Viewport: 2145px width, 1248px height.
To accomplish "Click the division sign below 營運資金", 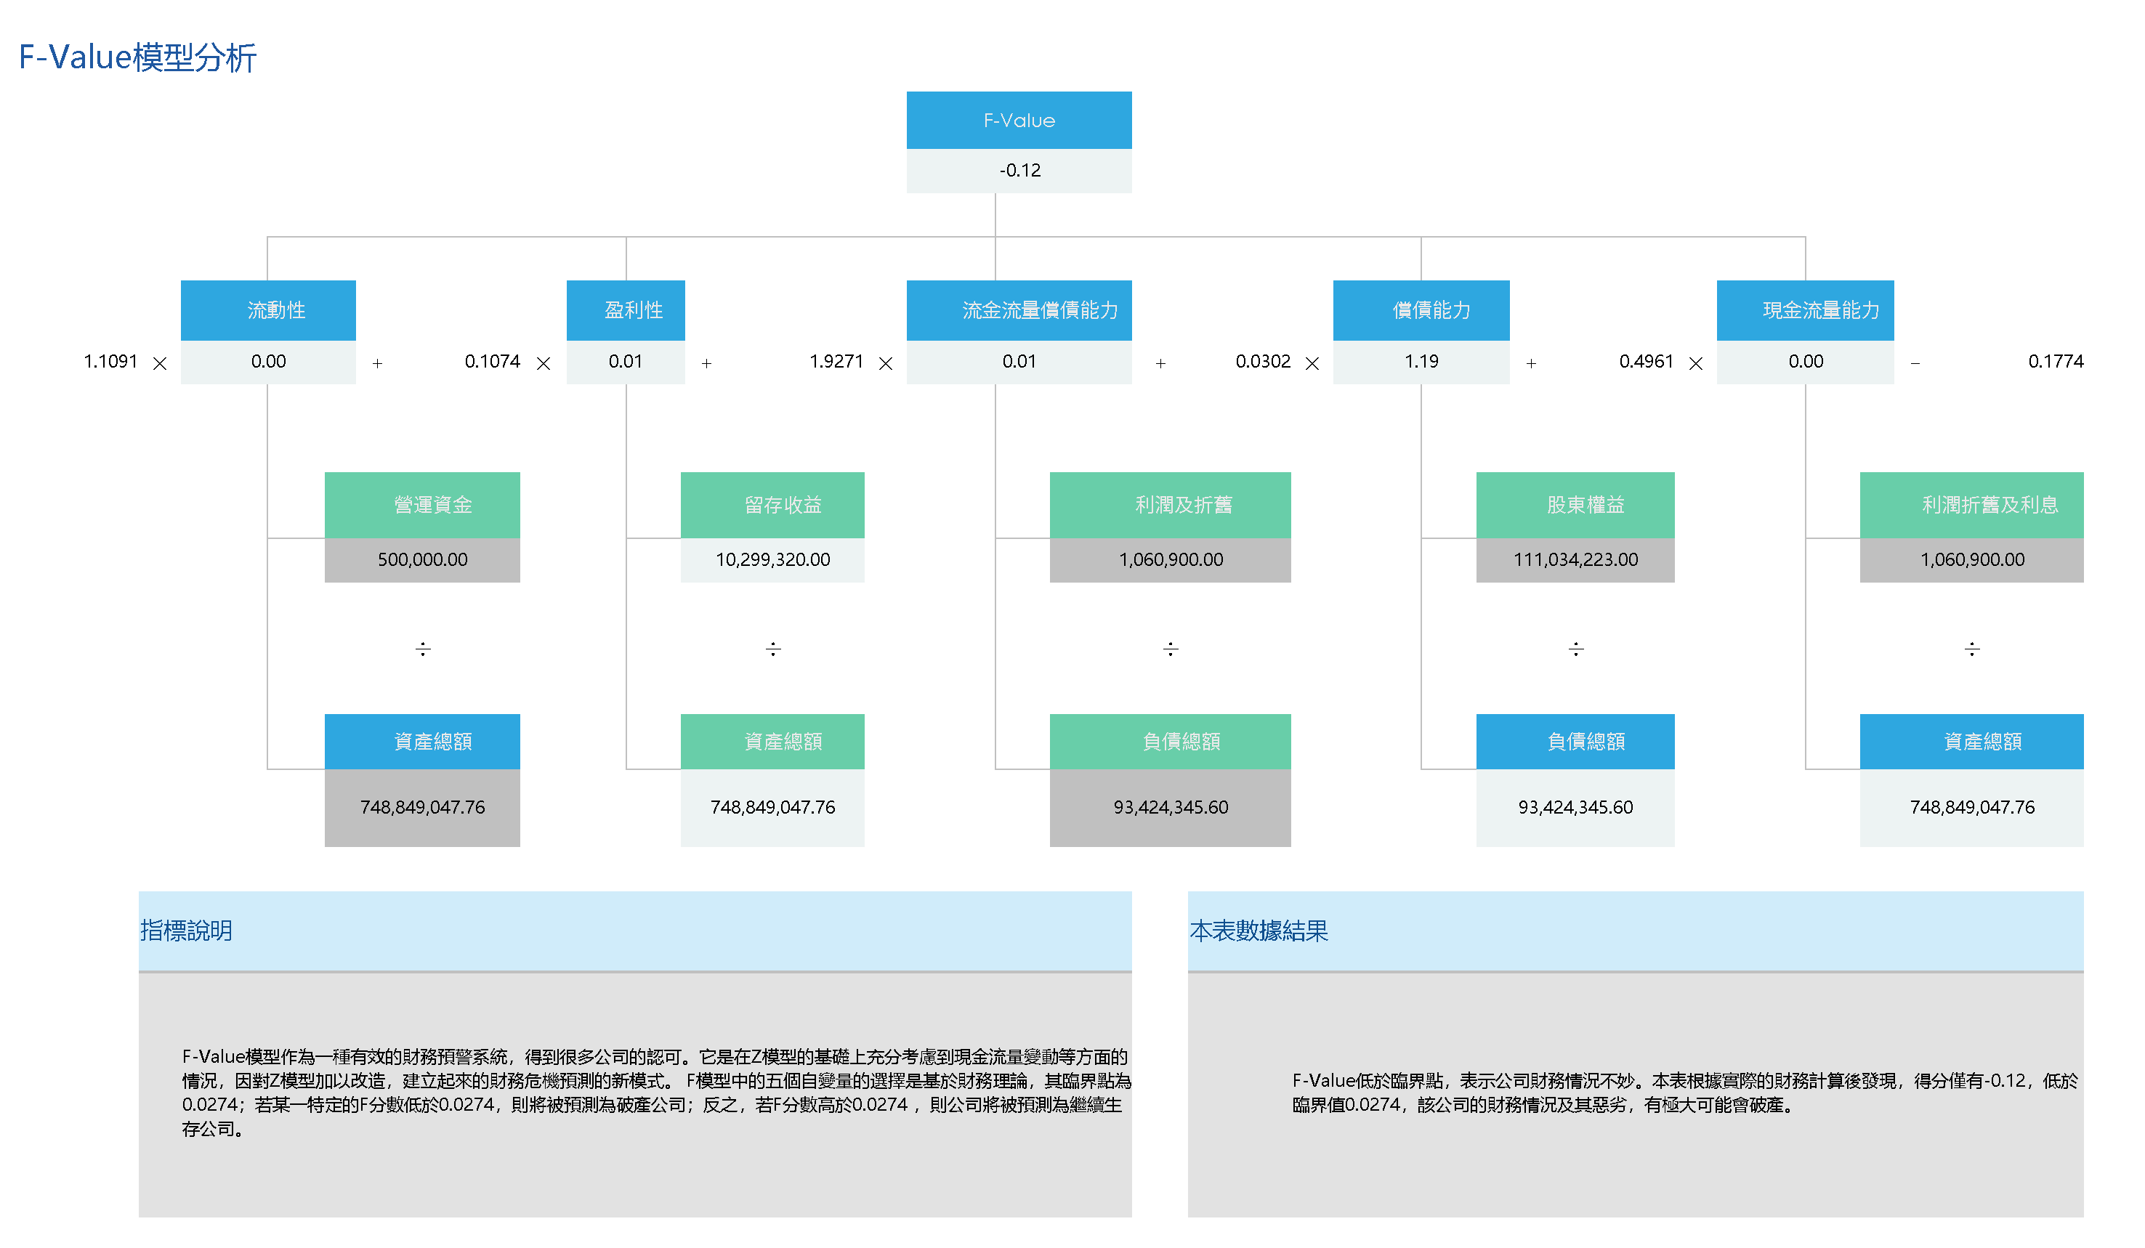I will click(423, 649).
